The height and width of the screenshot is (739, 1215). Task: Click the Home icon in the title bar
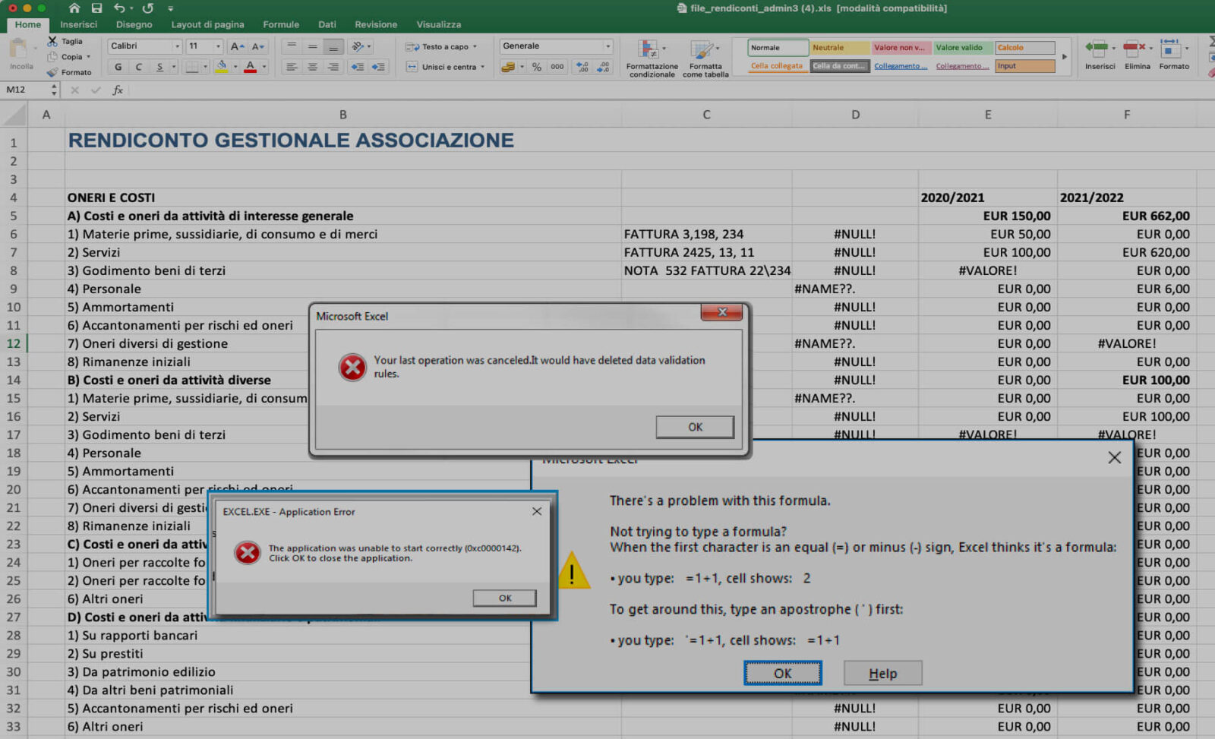(x=74, y=8)
